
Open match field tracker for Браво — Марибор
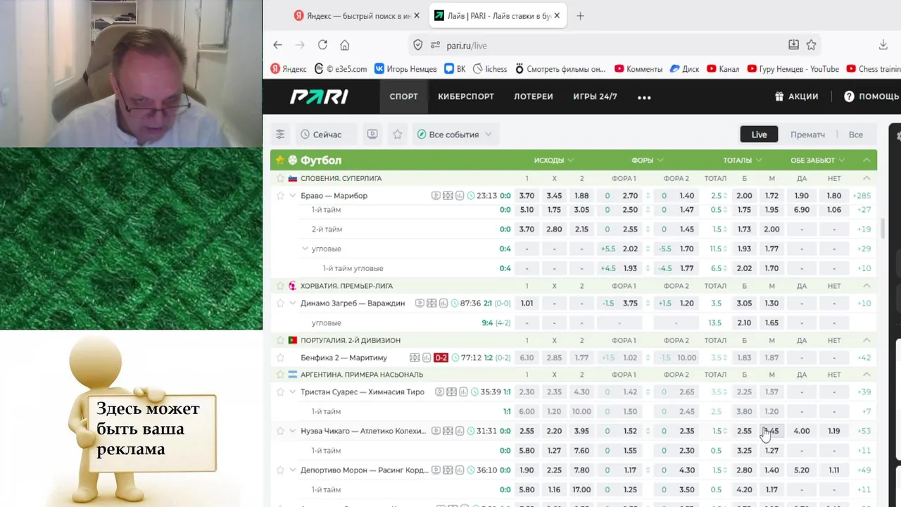coord(448,196)
